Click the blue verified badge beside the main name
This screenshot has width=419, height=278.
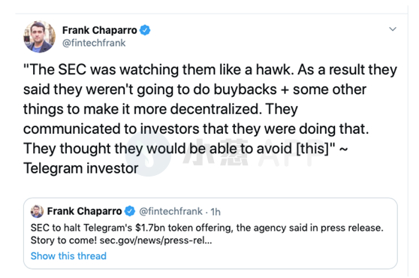pos(145,30)
